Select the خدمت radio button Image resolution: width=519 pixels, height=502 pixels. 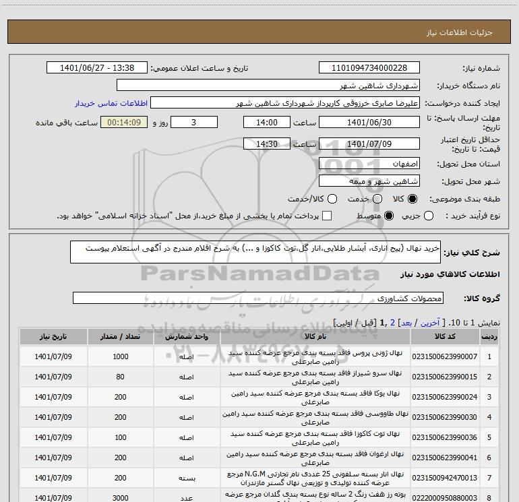coord(377,199)
